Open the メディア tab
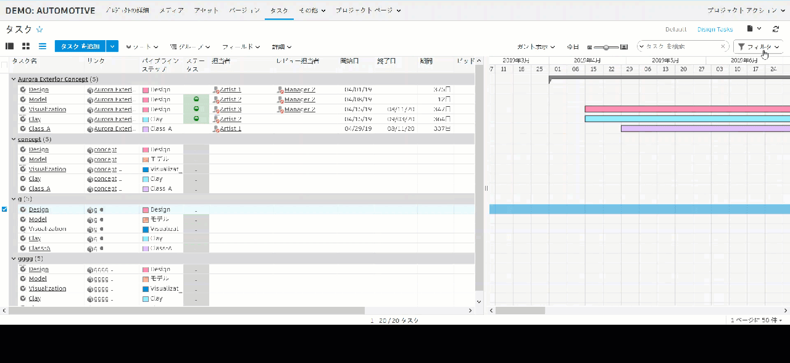 click(171, 10)
